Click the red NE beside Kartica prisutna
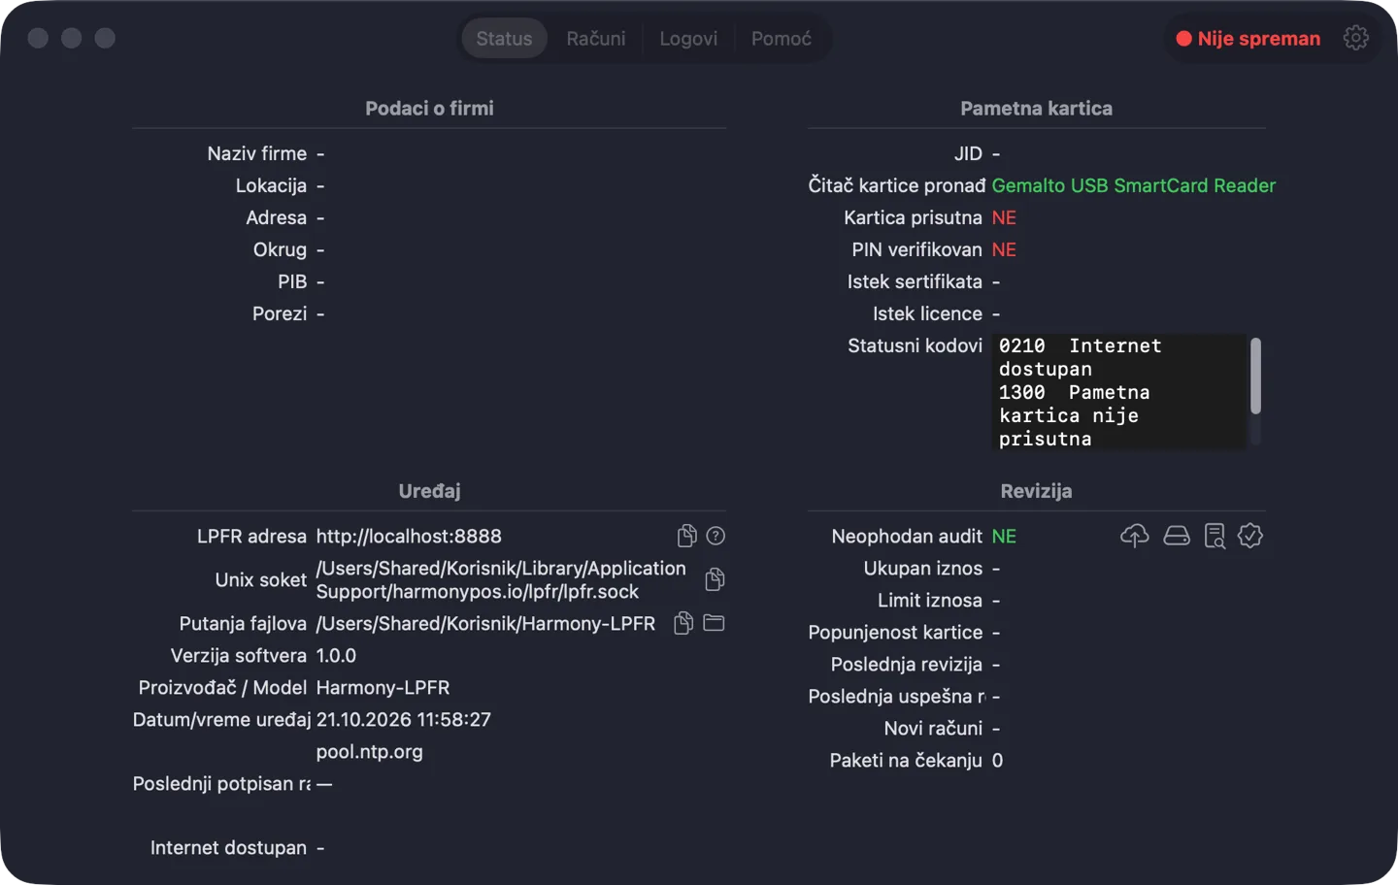 (1004, 218)
